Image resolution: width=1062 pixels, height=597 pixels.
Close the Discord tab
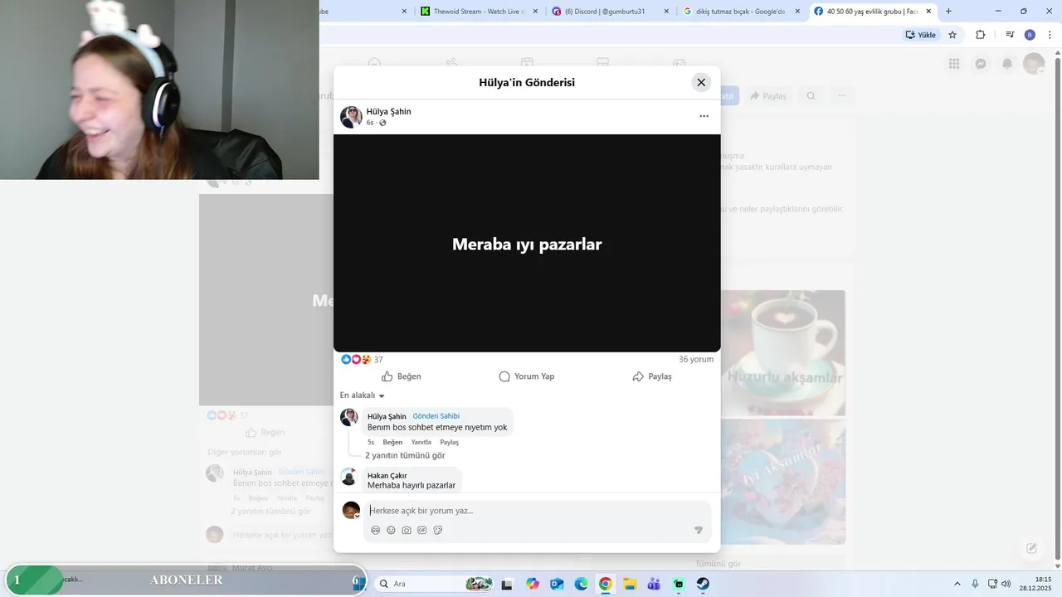(x=666, y=12)
